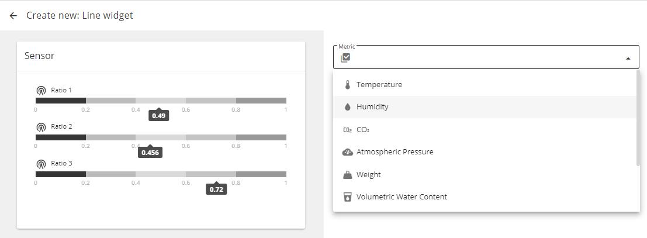Click the Weight icon in list
647x238 pixels.
(347, 175)
